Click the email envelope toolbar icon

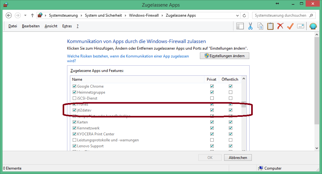pyautogui.click(x=300, y=26)
